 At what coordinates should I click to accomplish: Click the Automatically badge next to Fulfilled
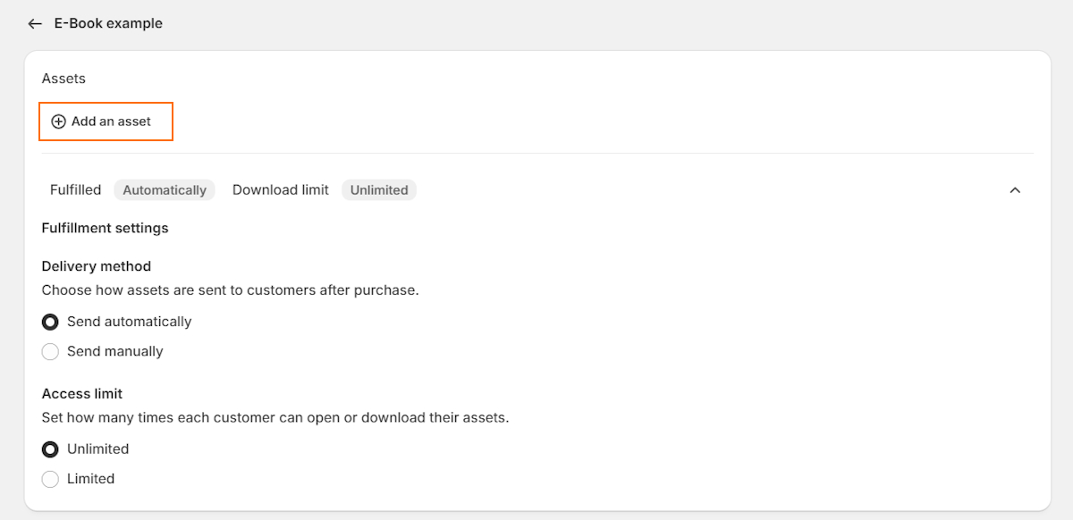coord(165,190)
